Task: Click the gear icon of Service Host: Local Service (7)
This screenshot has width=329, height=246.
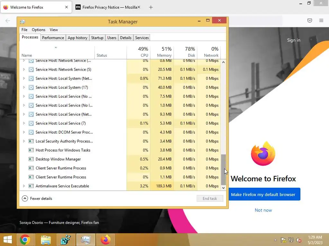Action: [x=31, y=123]
